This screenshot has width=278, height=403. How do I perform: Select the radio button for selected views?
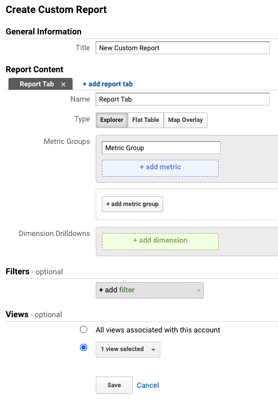click(83, 348)
